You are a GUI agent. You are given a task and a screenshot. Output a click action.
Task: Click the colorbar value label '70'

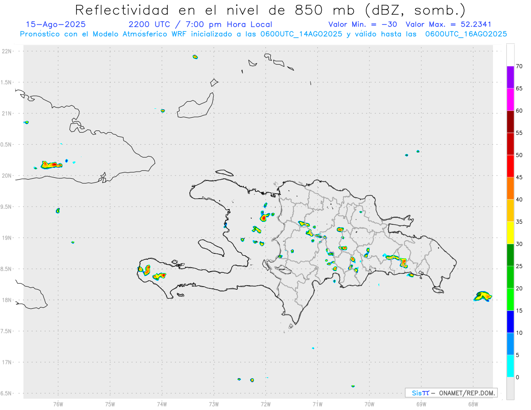tap(519, 66)
